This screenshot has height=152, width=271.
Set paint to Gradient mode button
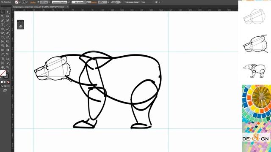5,82
